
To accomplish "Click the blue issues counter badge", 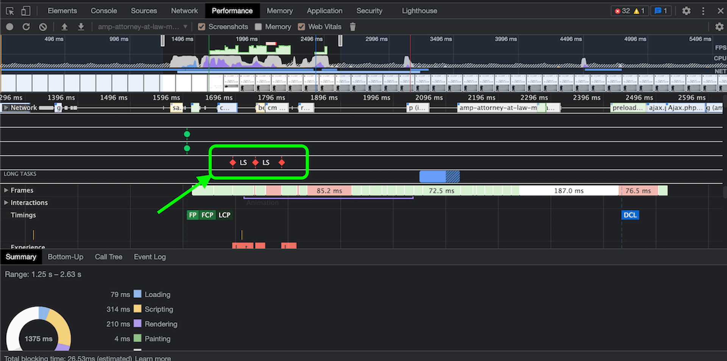I will [x=661, y=11].
